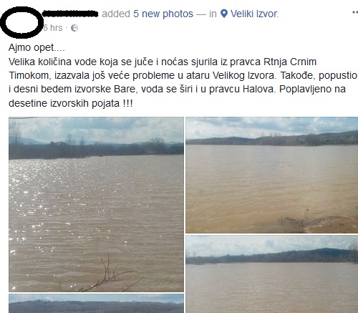This screenshot has height=313, width=358.
Task: Click the text line ending "pojata !!!"
Action: [x=71, y=103]
